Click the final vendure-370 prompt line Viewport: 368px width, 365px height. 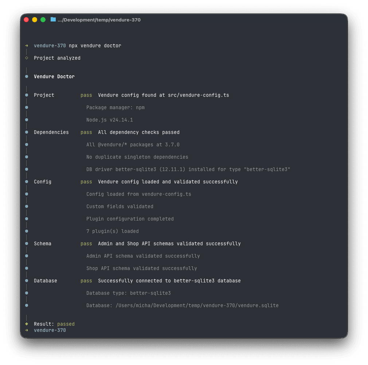point(50,330)
